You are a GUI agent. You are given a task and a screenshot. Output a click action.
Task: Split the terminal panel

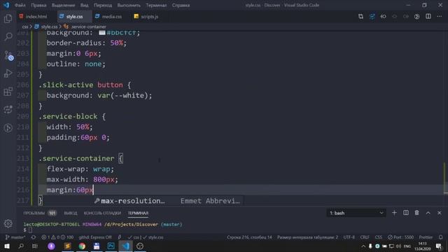click(x=406, y=213)
